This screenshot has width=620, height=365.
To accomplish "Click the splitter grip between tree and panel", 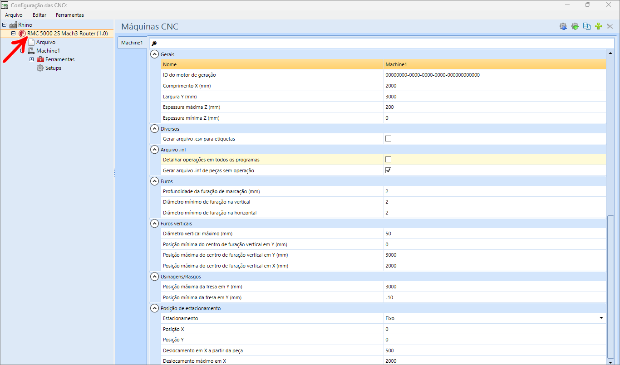I will [x=114, y=172].
